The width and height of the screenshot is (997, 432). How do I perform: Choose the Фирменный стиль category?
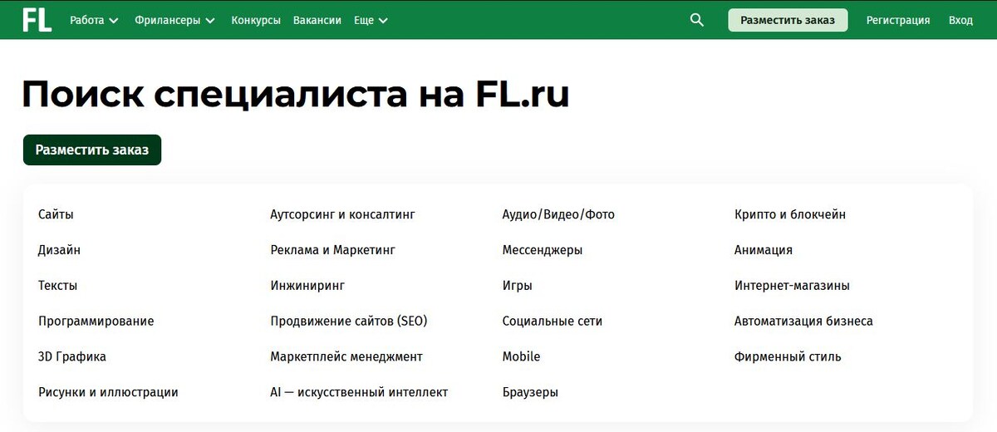(788, 357)
